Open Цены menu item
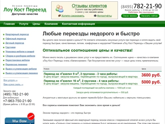 pos(36,24)
